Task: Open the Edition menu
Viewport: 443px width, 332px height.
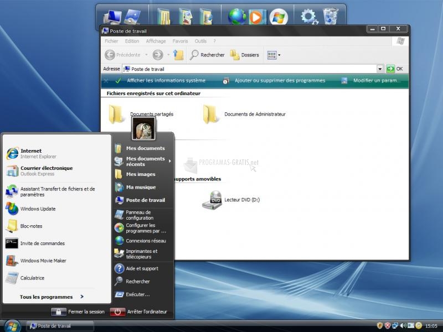Action: (132, 41)
